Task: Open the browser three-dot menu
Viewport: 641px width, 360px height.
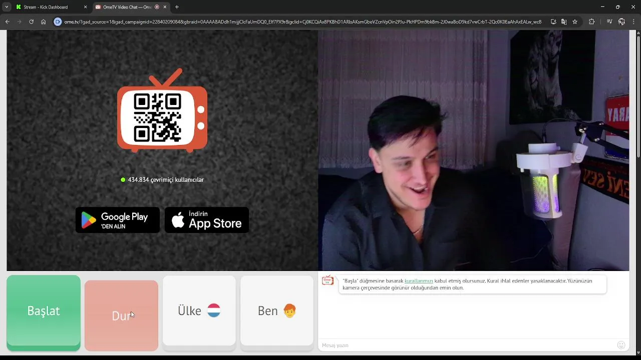Action: click(x=634, y=21)
